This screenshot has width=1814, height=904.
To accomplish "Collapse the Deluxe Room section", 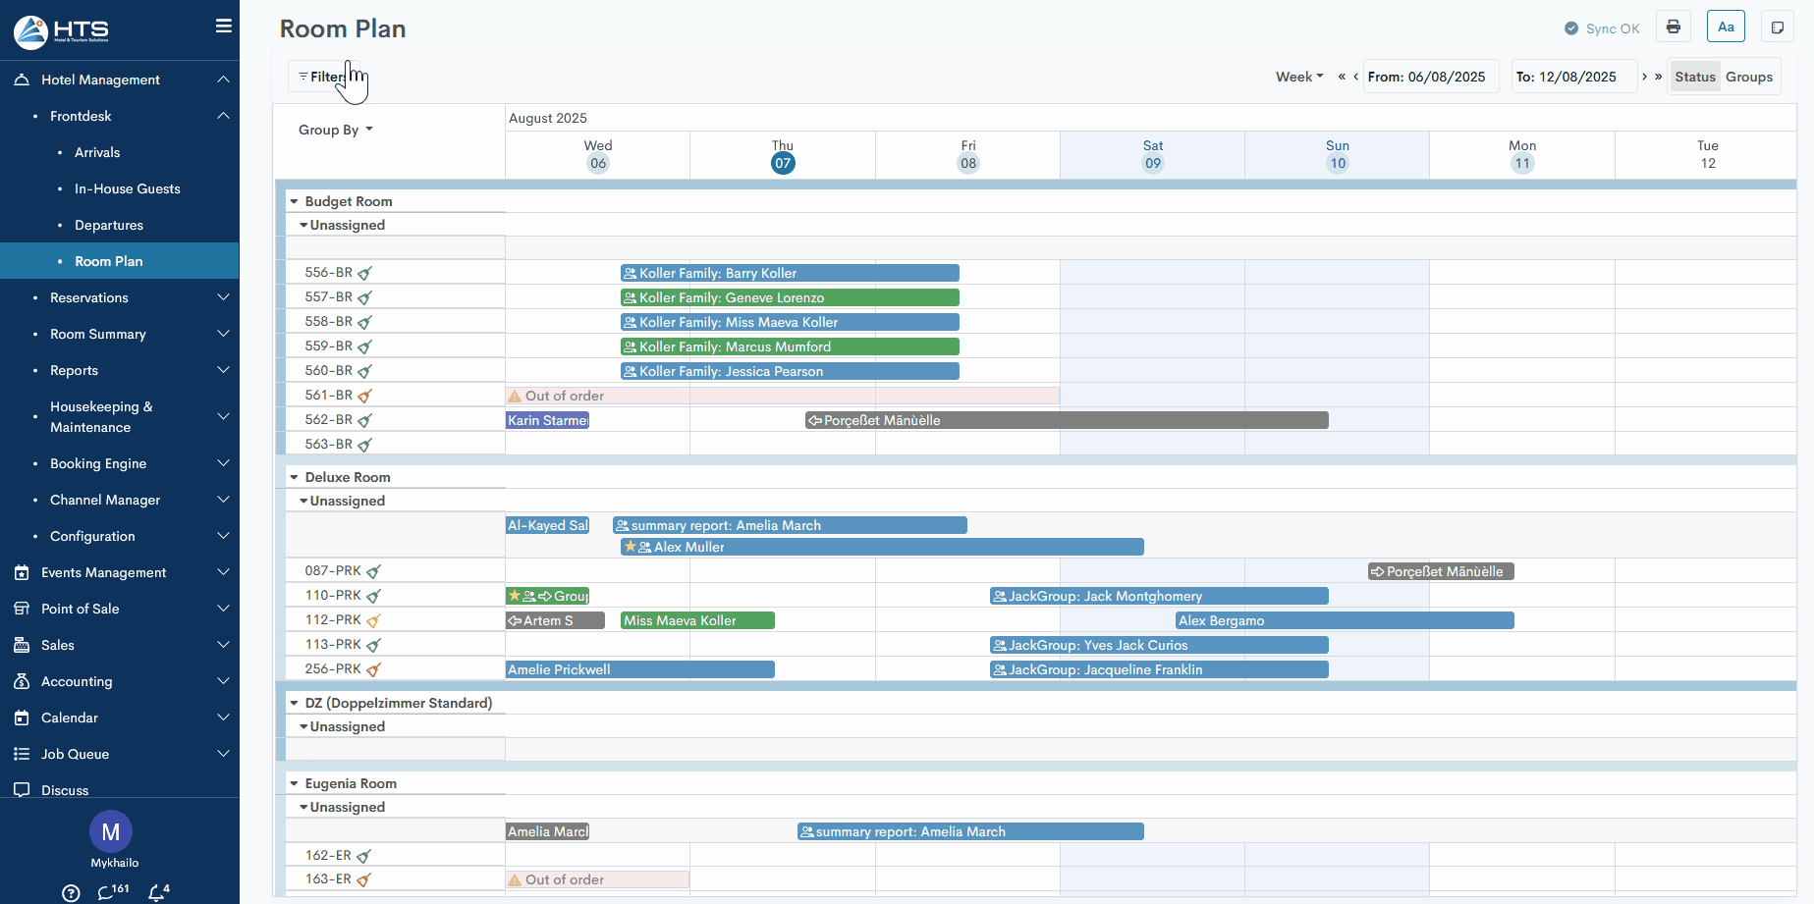I will coord(294,477).
